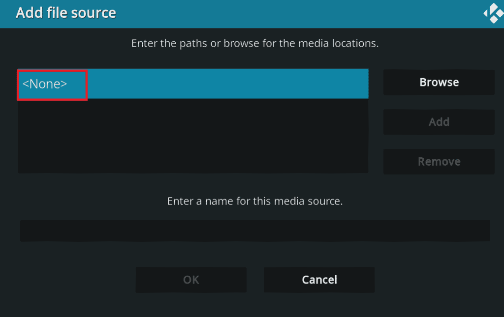Click inside the source name text box
The height and width of the screenshot is (317, 504).
click(x=255, y=231)
